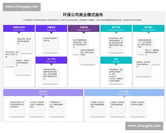The image size is (166, 133).
Task: Select the 订阅服务 revenue note
Action: tap(118, 108)
